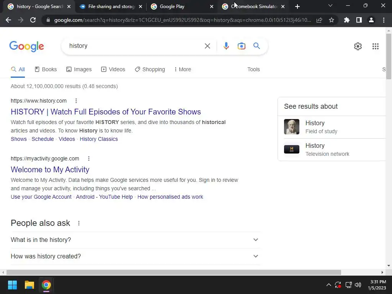Select the Images search filter
392x294 pixels.
(79, 69)
